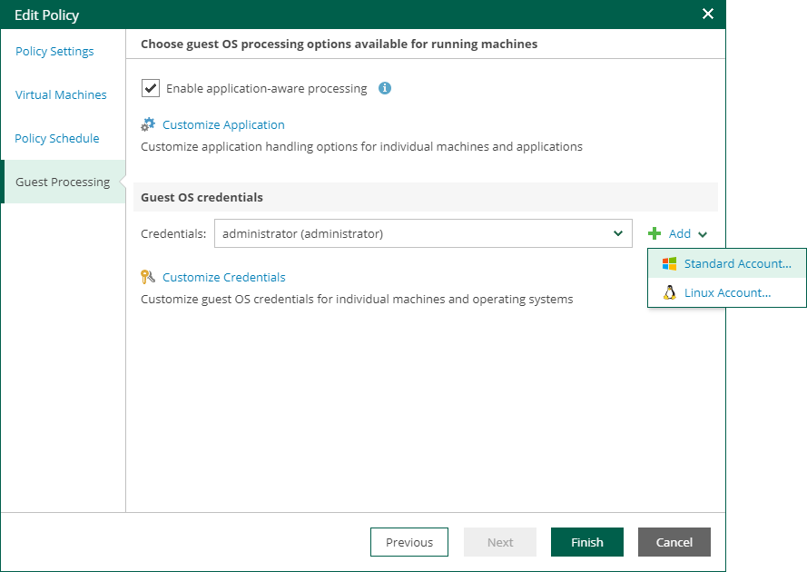Open the Customize Credentials link

[223, 278]
